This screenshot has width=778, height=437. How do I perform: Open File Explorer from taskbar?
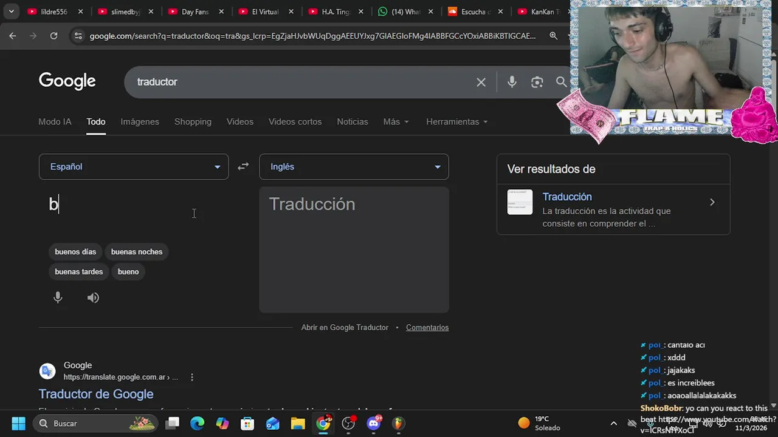[x=297, y=423]
